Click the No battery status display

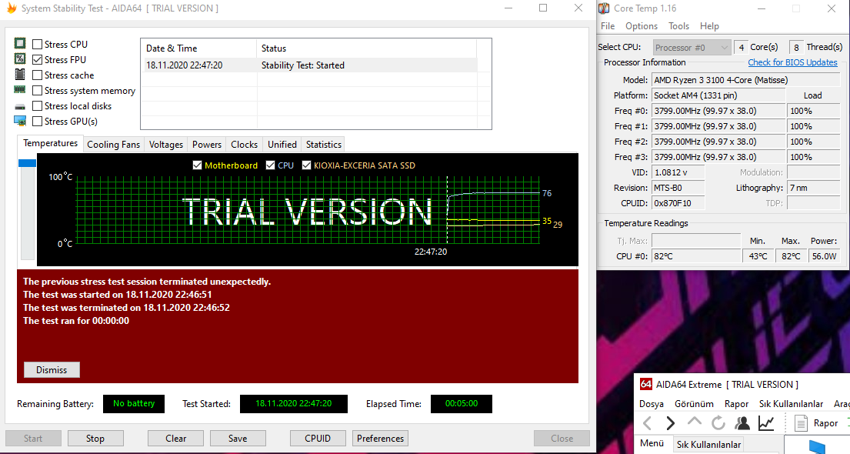click(x=133, y=403)
